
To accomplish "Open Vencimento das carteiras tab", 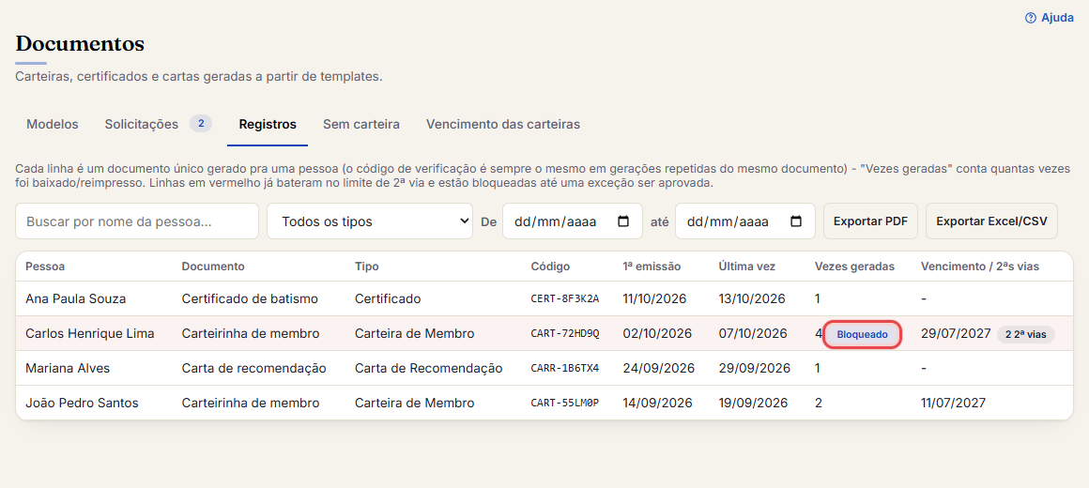I will coord(503,124).
